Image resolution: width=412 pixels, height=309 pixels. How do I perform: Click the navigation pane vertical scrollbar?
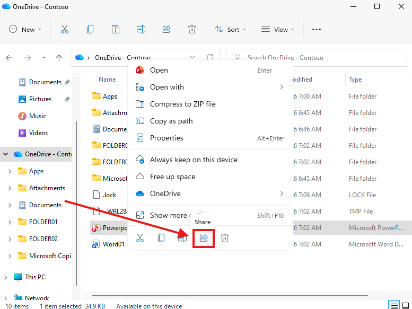pyautogui.click(x=76, y=204)
